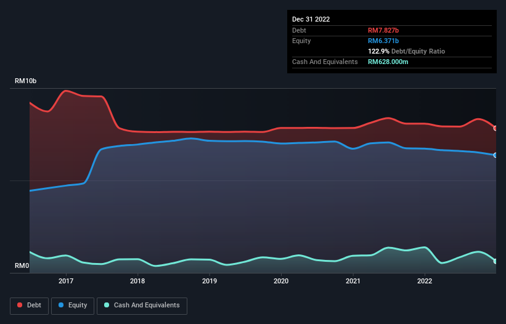This screenshot has width=506, height=324.
Task: Select the 2019 x-axis label
Action: click(x=210, y=281)
